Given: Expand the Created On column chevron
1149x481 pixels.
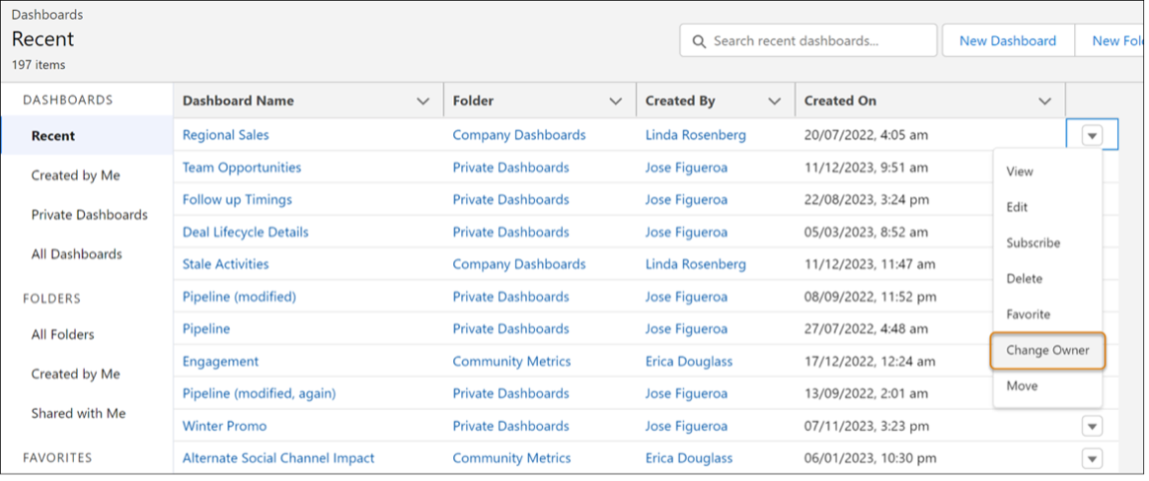Looking at the screenshot, I should pyautogui.click(x=1045, y=101).
